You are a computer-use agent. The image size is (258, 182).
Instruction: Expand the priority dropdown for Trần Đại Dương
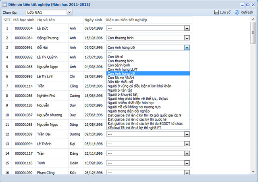[187, 134]
